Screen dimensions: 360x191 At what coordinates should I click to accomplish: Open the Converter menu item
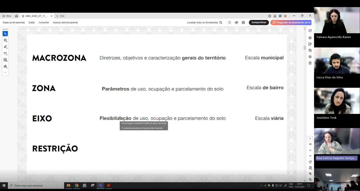pyautogui.click(x=44, y=22)
